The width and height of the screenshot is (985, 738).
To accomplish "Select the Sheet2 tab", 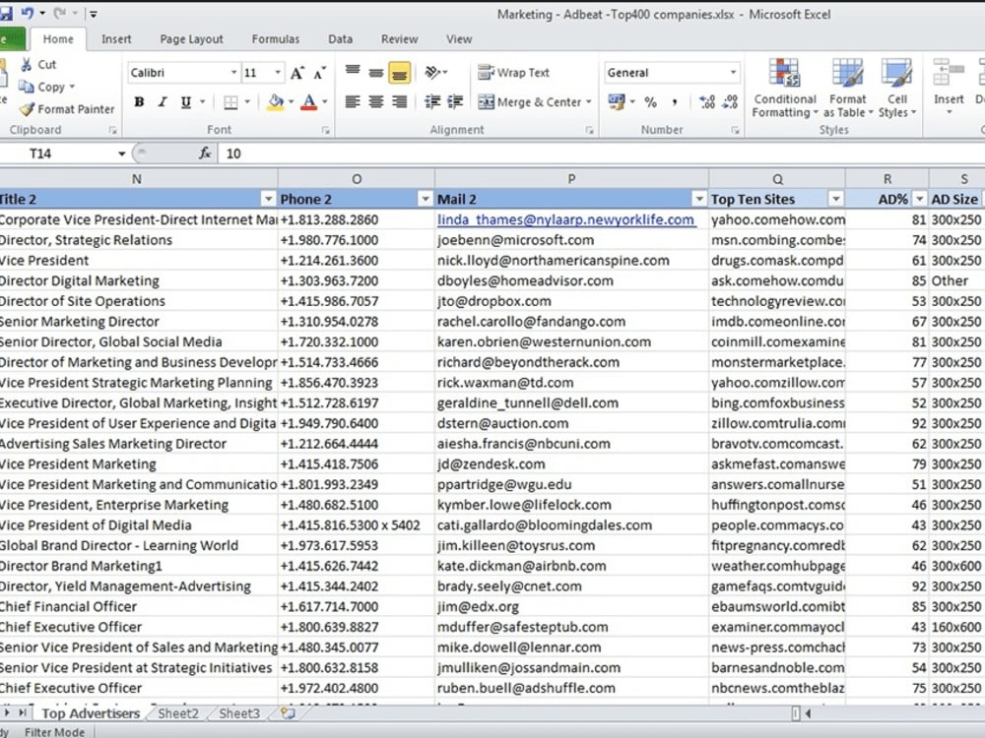I will (177, 713).
